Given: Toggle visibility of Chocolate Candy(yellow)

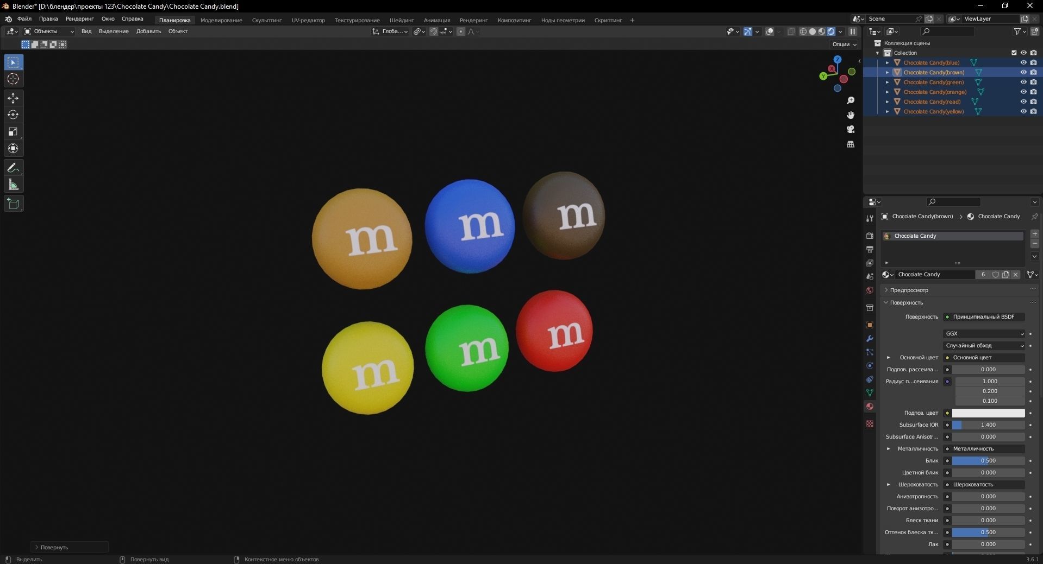Looking at the screenshot, I should (1023, 111).
